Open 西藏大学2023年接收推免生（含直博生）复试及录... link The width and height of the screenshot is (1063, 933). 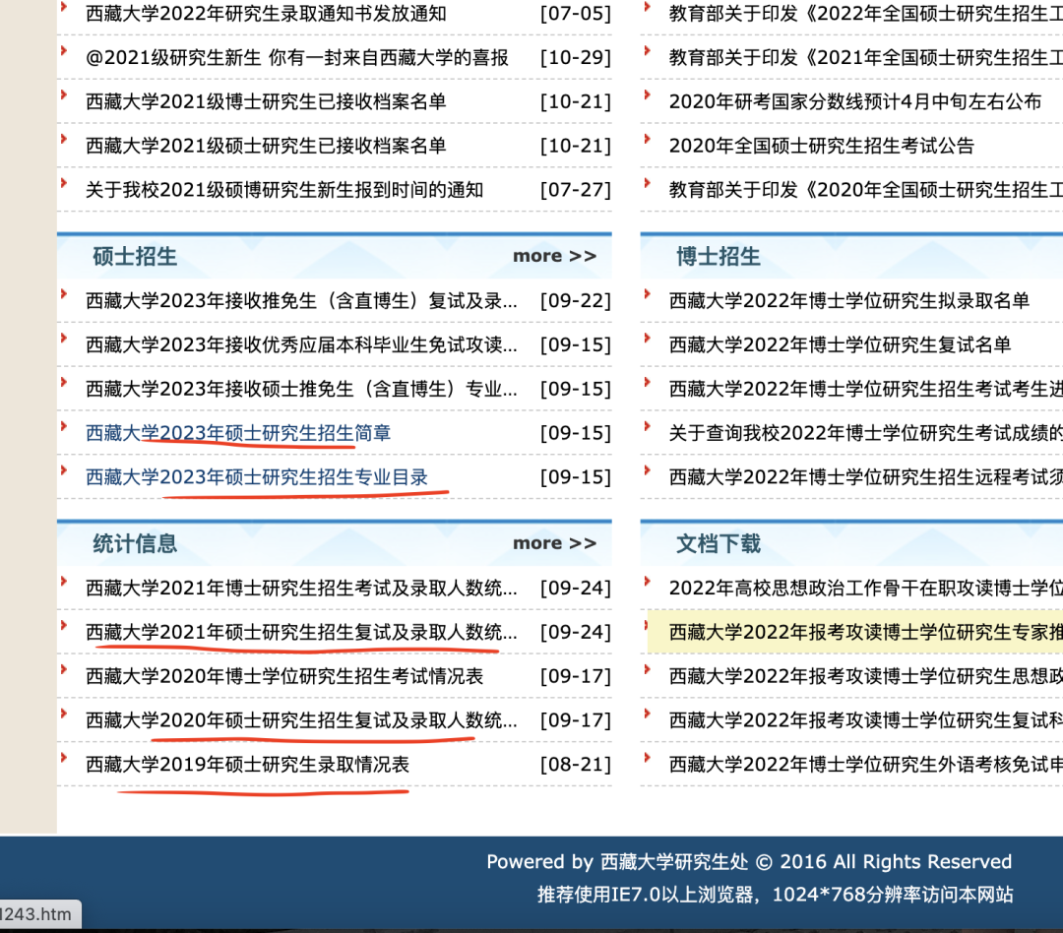tap(302, 300)
